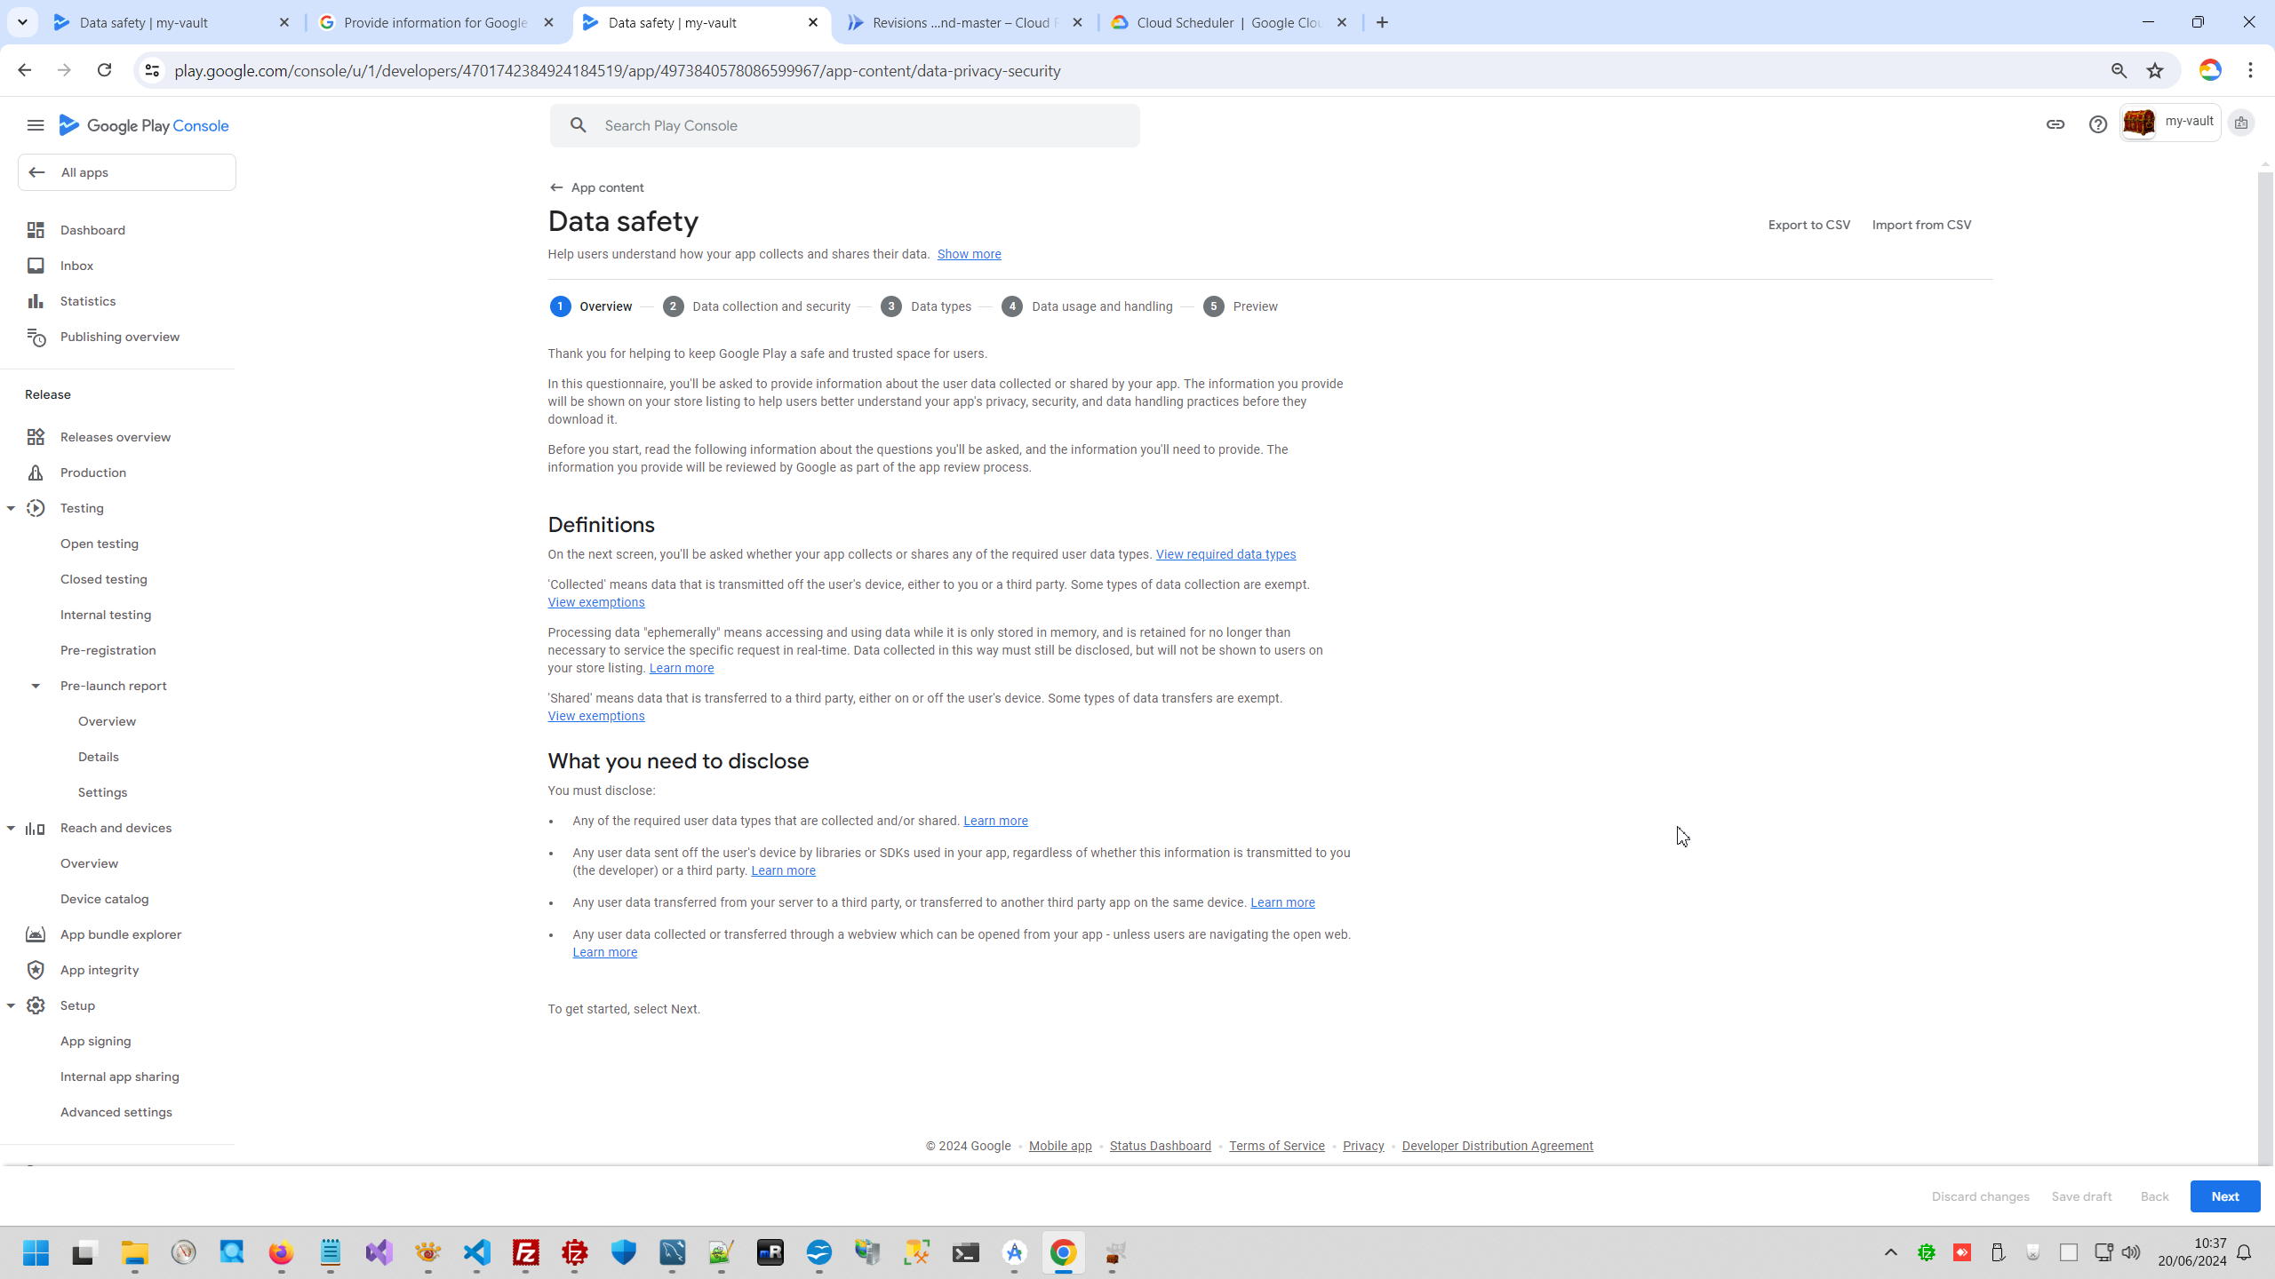Open App integrity shield icon
The height and width of the screenshot is (1279, 2275).
(36, 970)
